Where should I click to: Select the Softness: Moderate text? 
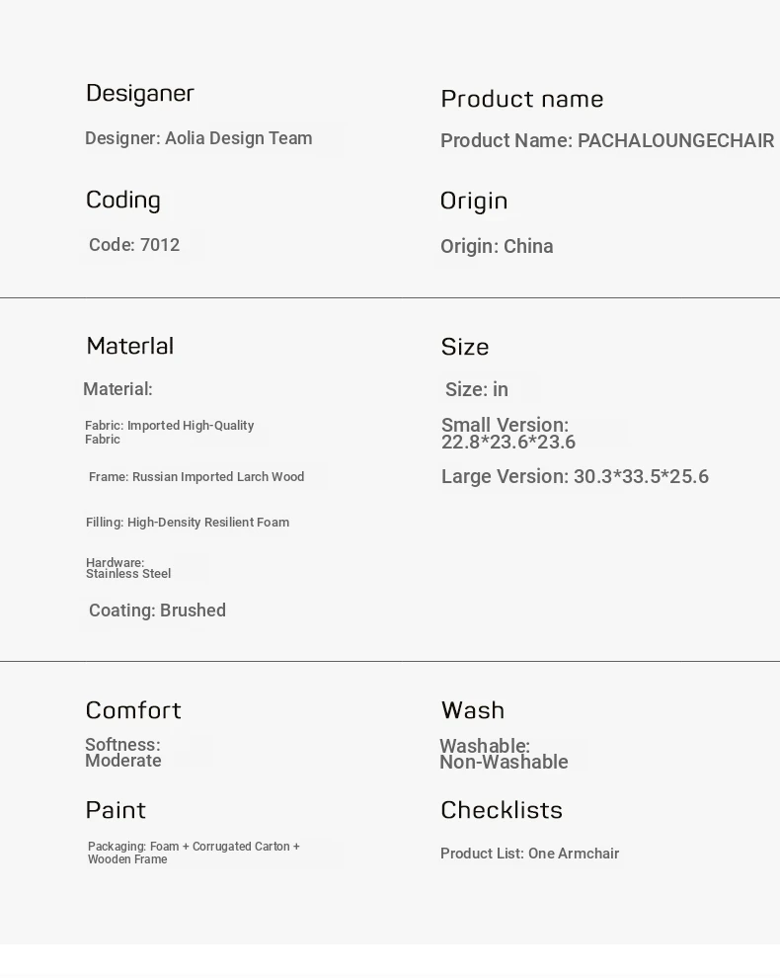coord(123,753)
